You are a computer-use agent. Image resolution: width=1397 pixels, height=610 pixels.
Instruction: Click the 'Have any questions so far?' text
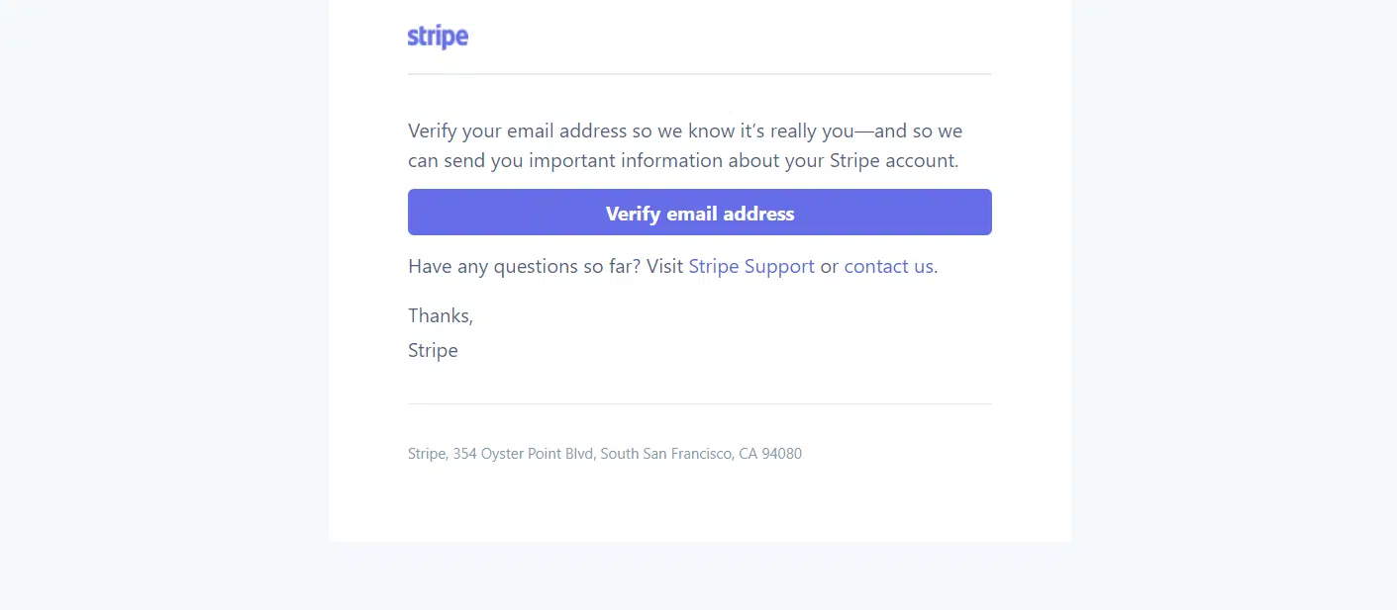(x=524, y=266)
